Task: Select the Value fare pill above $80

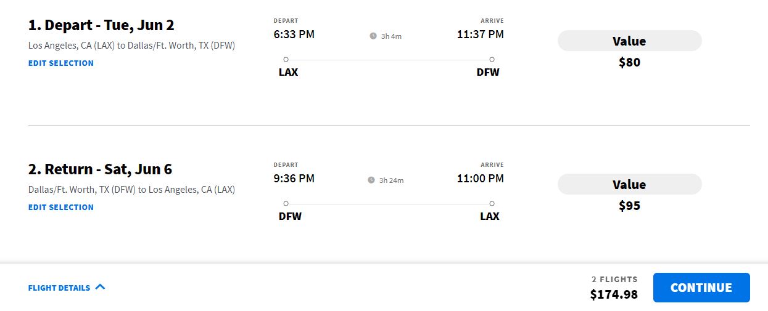Action: coord(629,41)
